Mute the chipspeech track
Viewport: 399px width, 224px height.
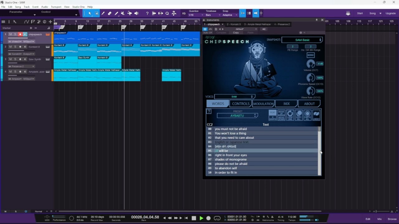click(10, 34)
